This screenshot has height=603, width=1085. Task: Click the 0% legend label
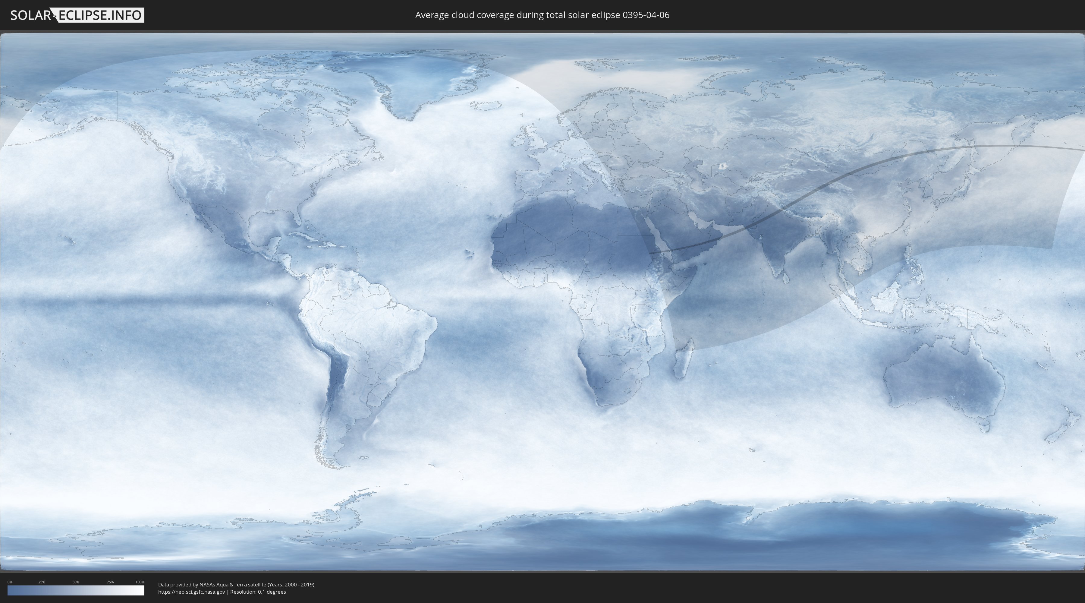point(10,582)
